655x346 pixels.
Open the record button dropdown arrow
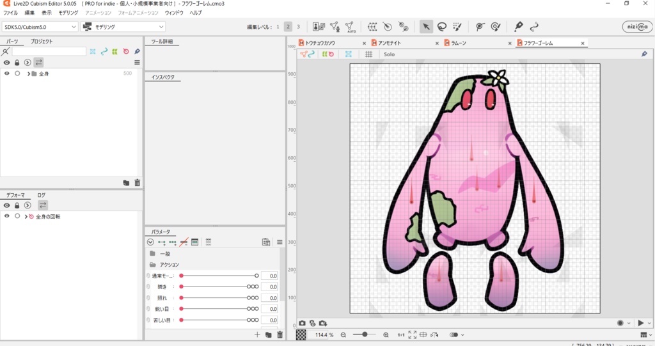pos(629,323)
